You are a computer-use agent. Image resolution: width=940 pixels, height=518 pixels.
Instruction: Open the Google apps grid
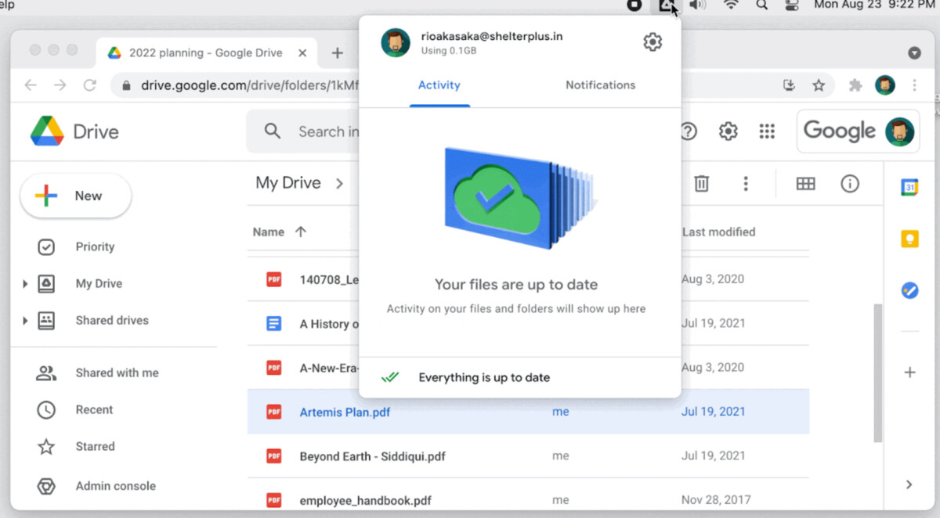point(767,131)
